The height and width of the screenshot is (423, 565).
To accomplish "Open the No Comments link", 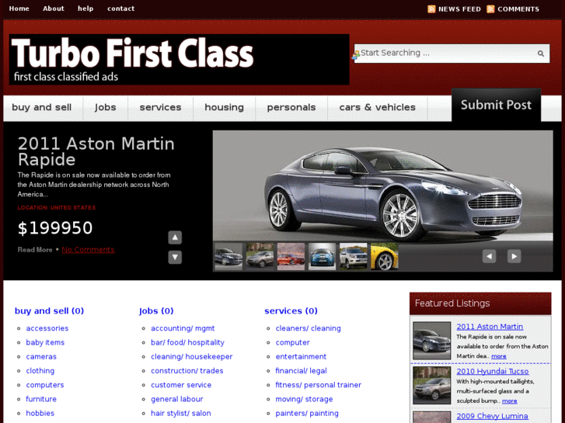I will (89, 249).
